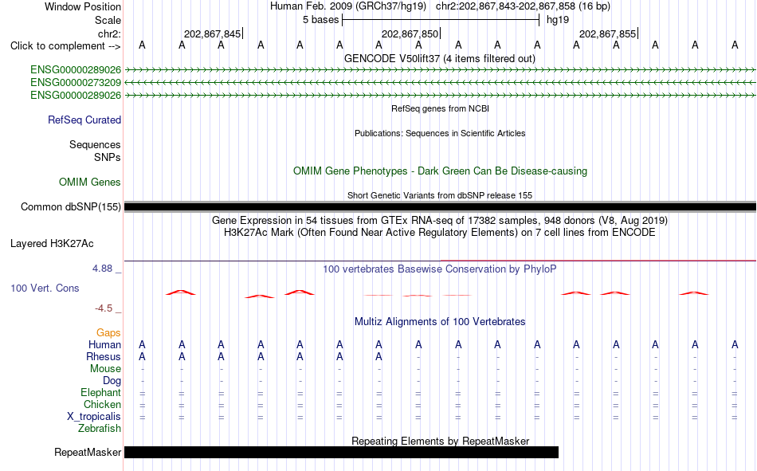Click the OMIM Gene Phenotypes track title
This screenshot has height=471, width=757.
440,171
